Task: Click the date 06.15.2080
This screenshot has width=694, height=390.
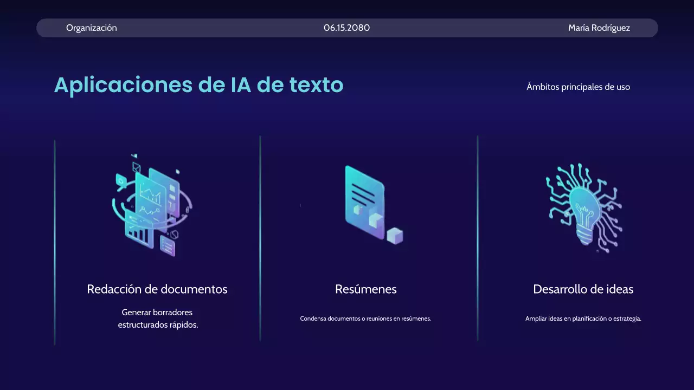Action: (x=346, y=28)
